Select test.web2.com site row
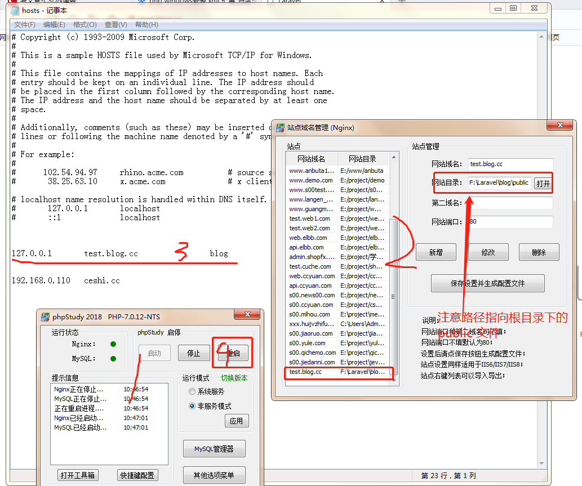The image size is (582, 486). 337,228
